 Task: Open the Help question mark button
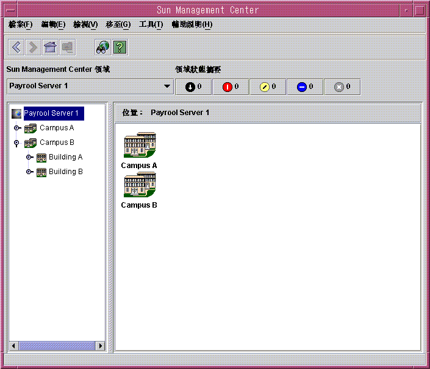(120, 47)
